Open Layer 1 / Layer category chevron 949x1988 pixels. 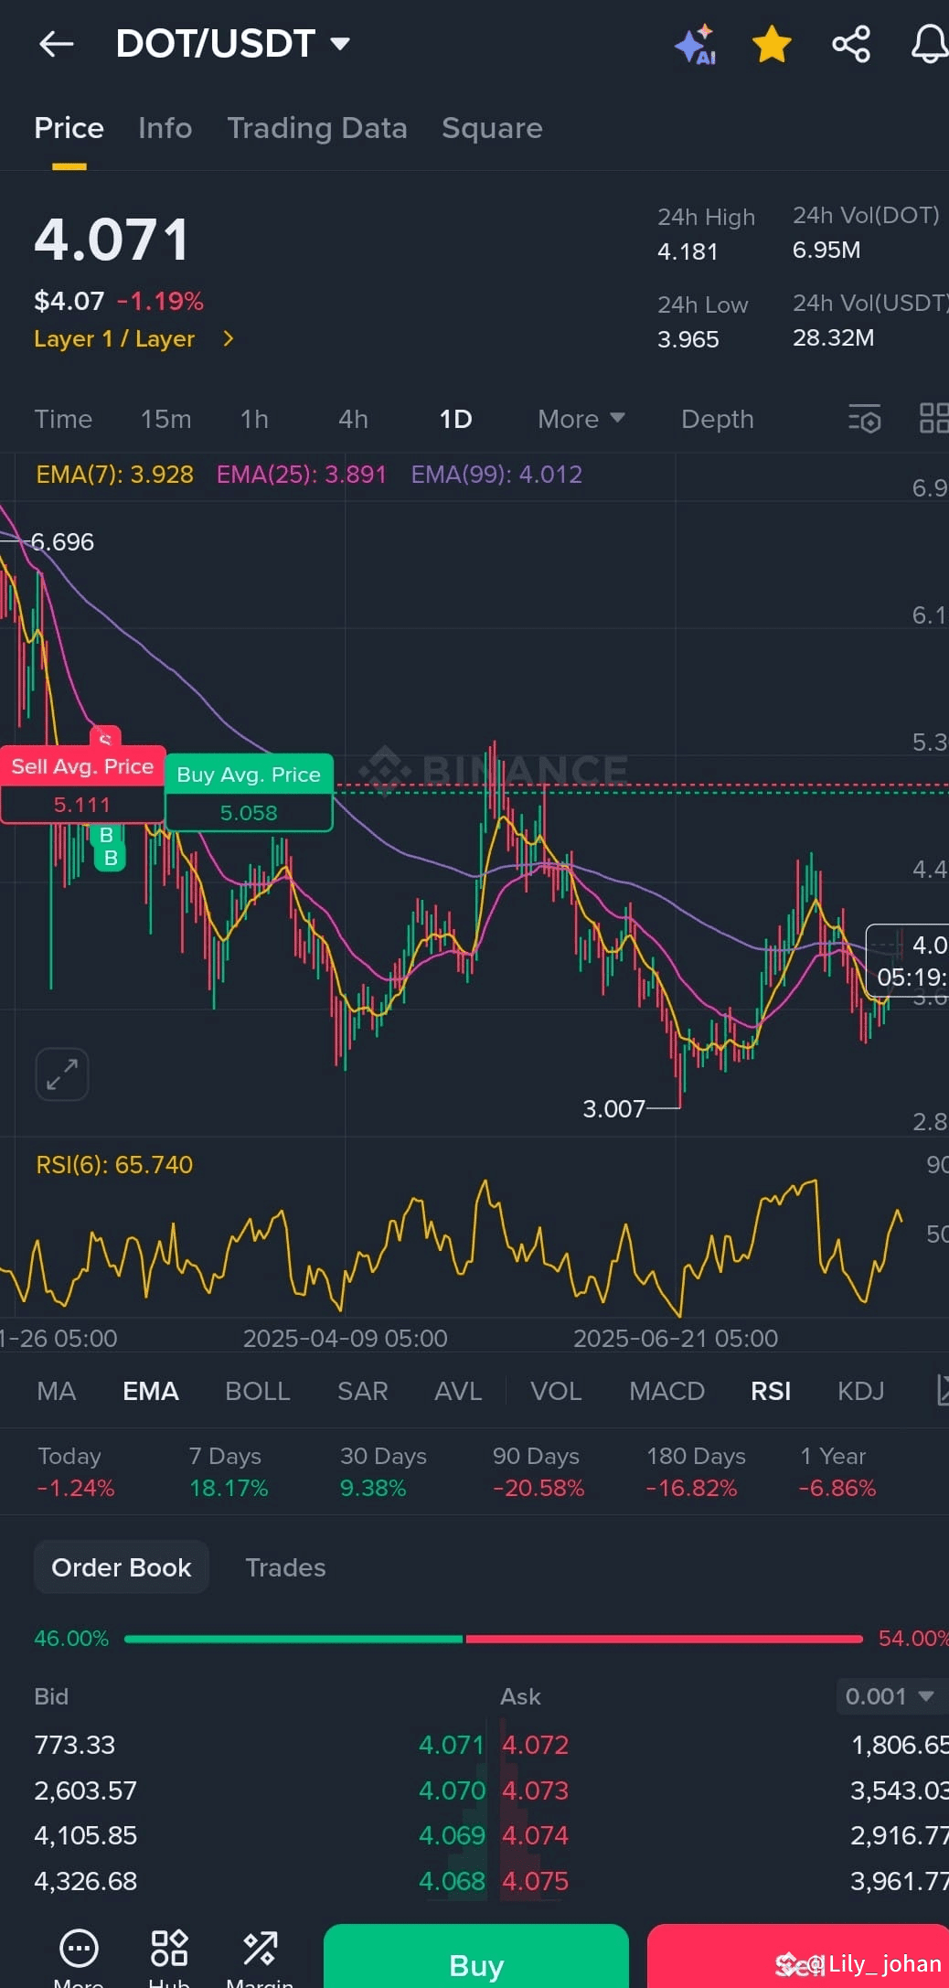(229, 338)
